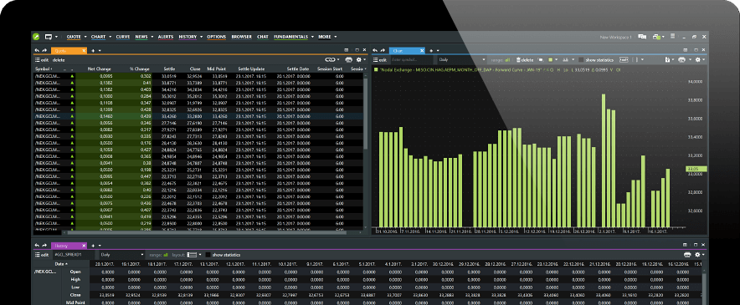Click the export file icon in the Chart toolbar
The width and height of the screenshot is (740, 305).
pos(668,60)
